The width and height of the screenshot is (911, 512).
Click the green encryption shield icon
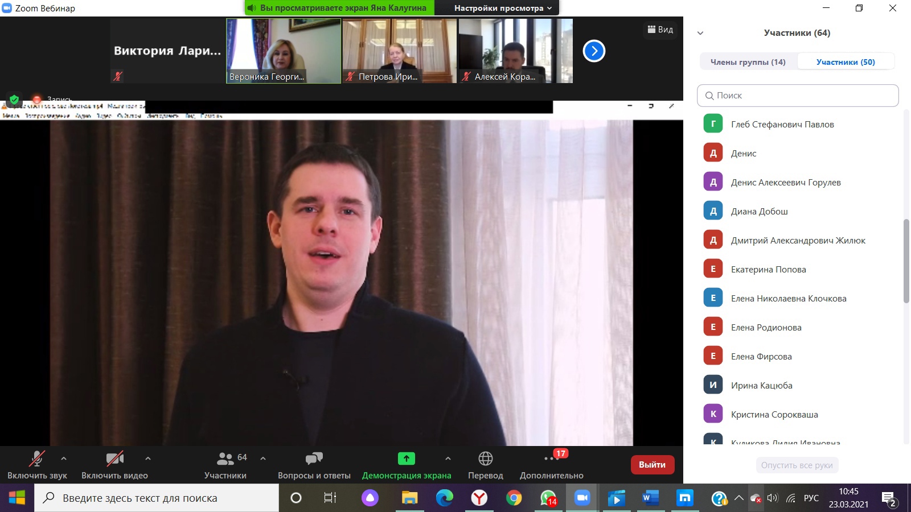14,100
